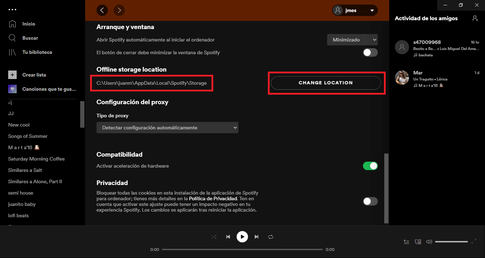Open the juanito baby playlist
This screenshot has height=258, width=485.
tap(22, 204)
